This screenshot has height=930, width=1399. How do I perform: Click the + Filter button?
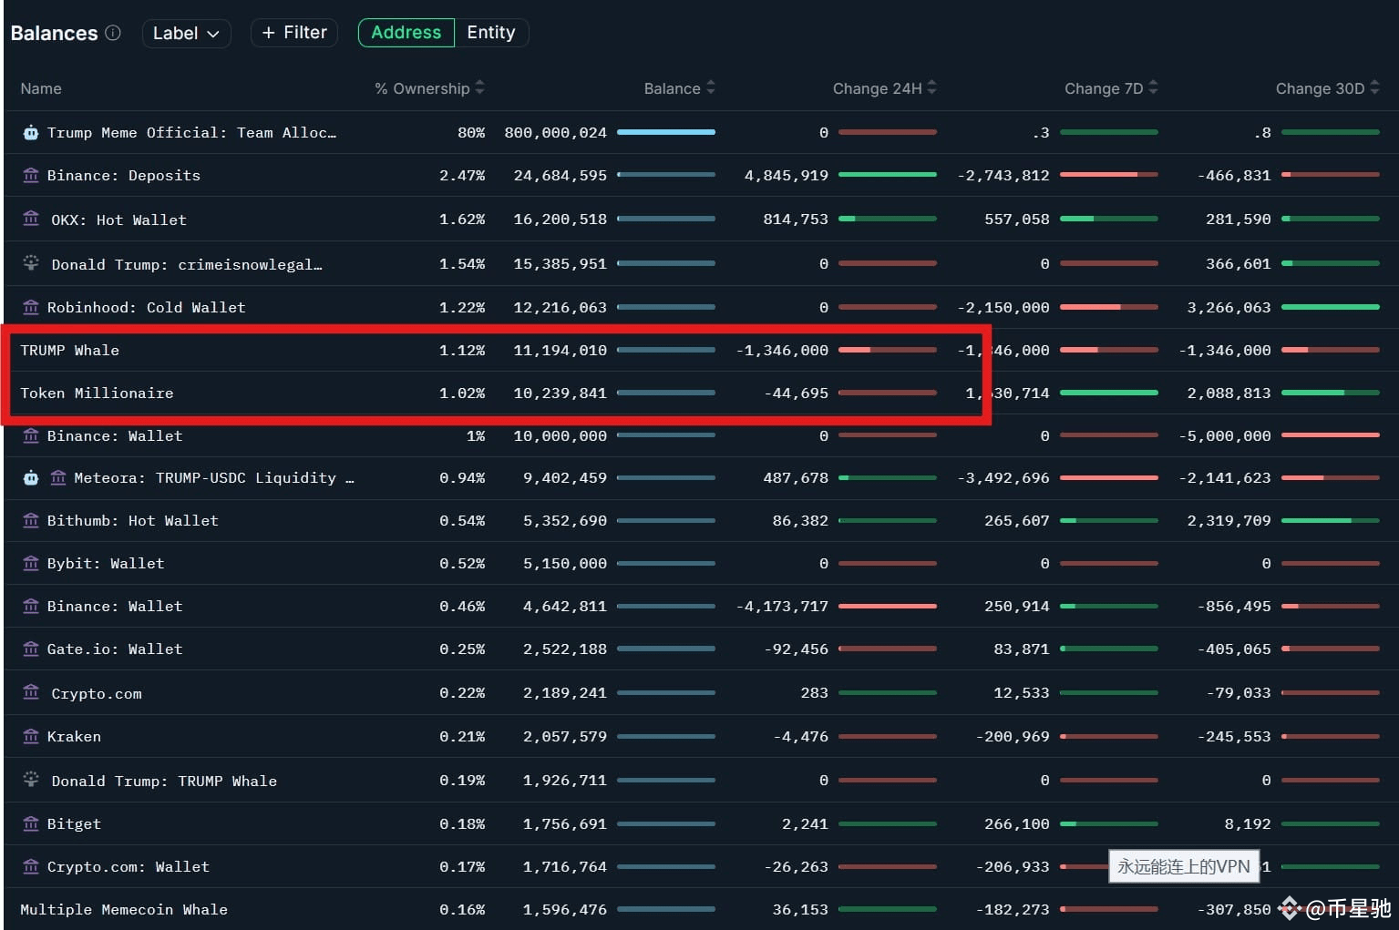pyautogui.click(x=294, y=33)
